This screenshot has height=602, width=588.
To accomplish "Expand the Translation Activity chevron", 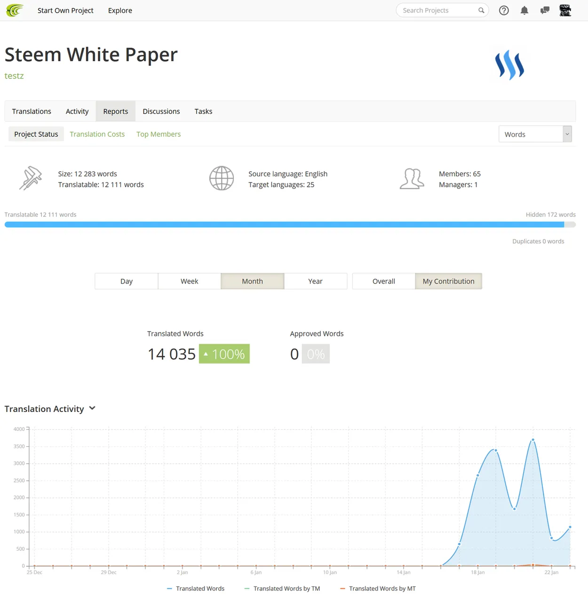I will point(92,408).
